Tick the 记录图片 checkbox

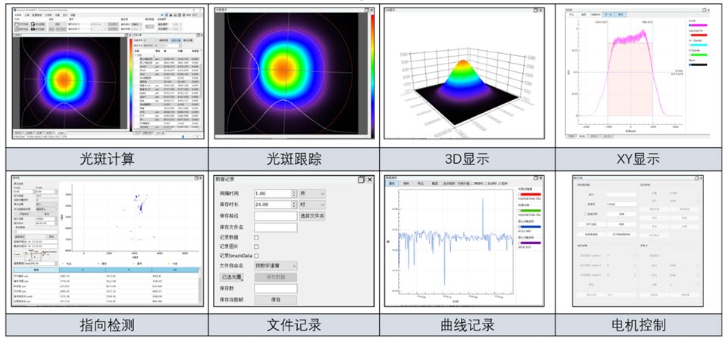(256, 246)
